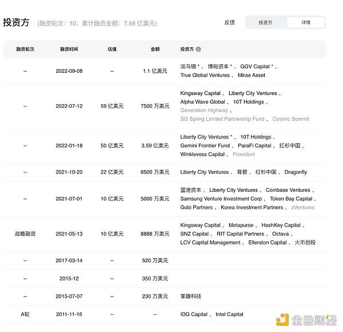
Task: Open investor 博裕资本
Action: pos(218,66)
